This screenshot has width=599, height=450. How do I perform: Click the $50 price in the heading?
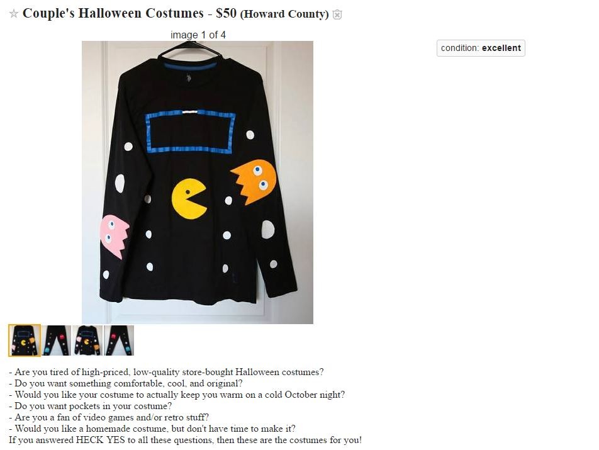(x=226, y=13)
